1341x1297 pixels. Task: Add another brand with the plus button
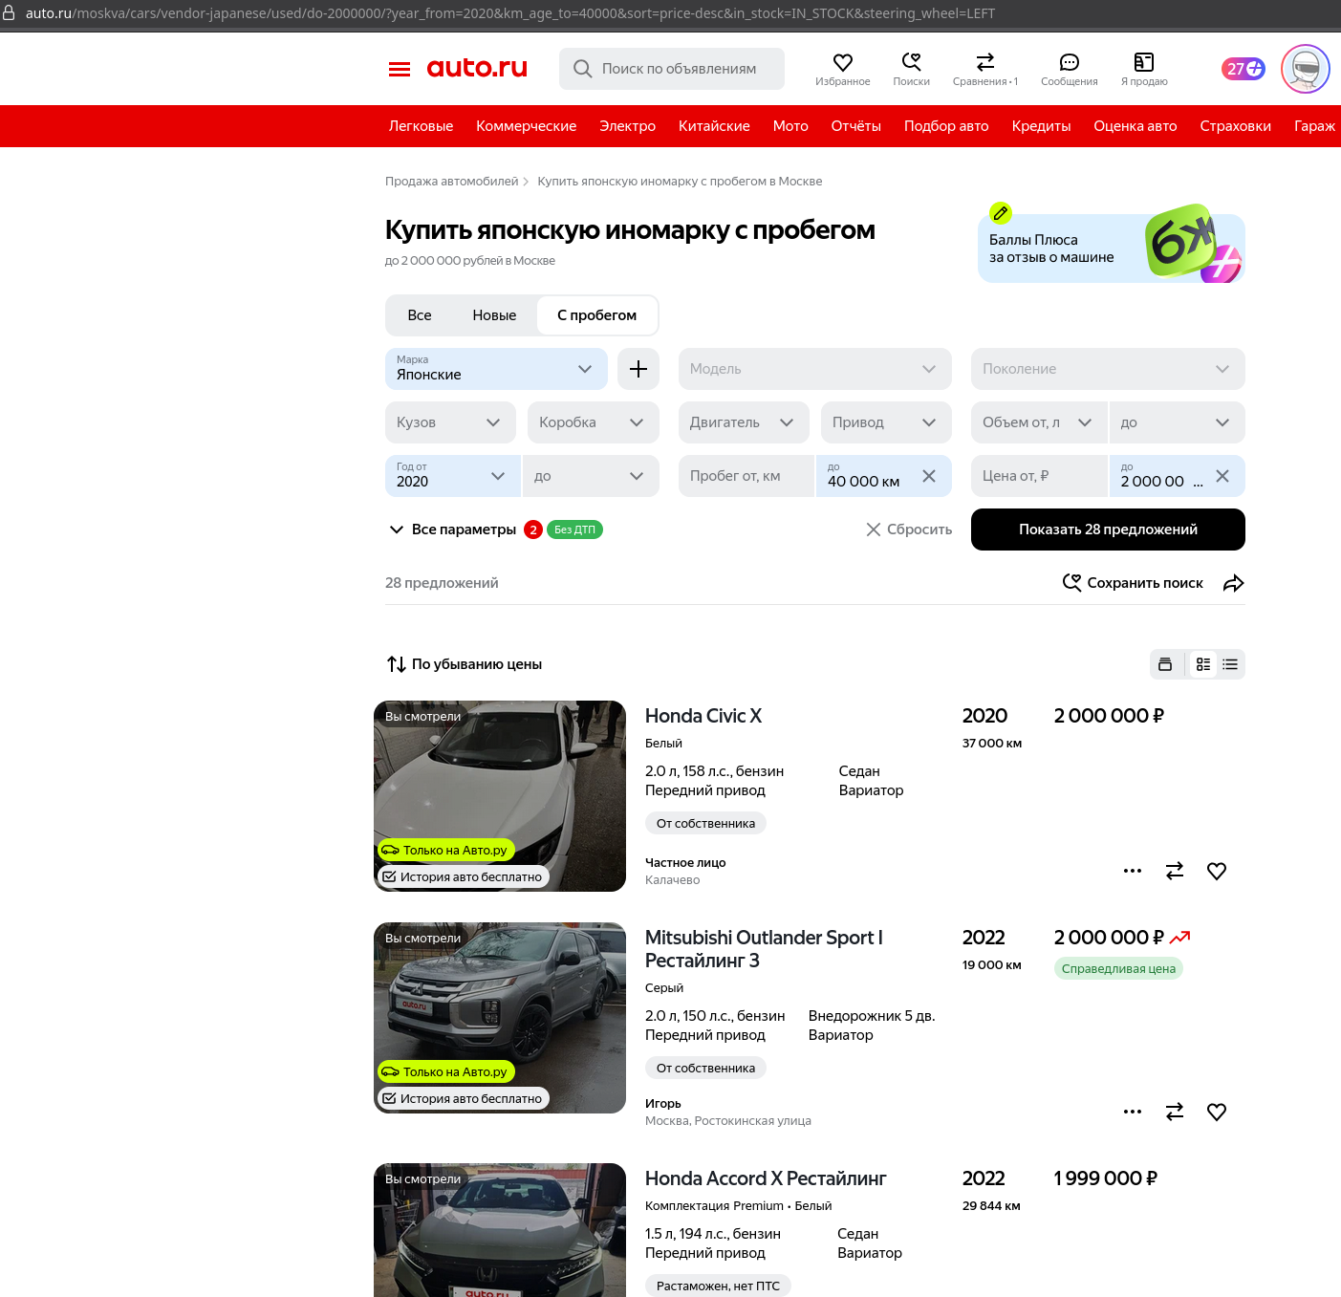(x=638, y=369)
